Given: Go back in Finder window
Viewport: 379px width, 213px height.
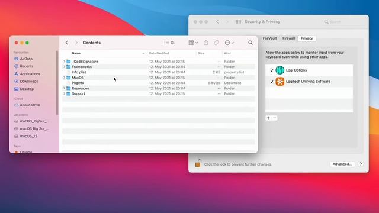Looking at the screenshot, I should click(67, 43).
